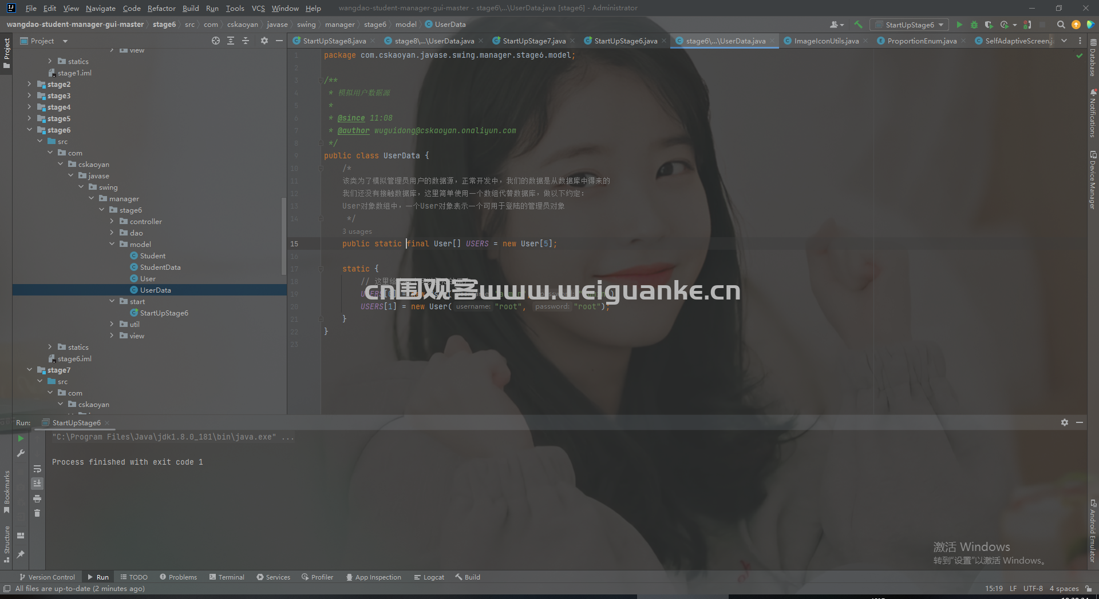Toggle soft-wrap in Run console
Viewport: 1099px width, 599px height.
point(37,469)
